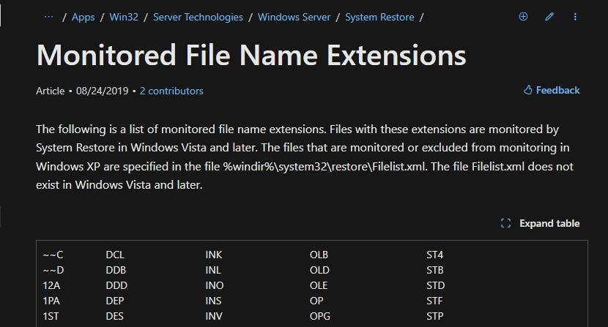Screen dimensions: 608x327
Task: Open the more actions vertical dots menu
Action: click(575, 17)
